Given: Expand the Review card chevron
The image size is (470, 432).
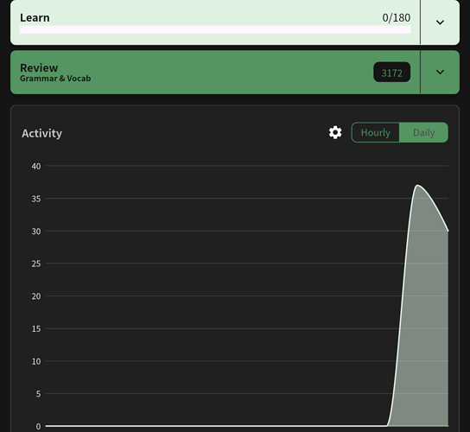Looking at the screenshot, I should [440, 73].
